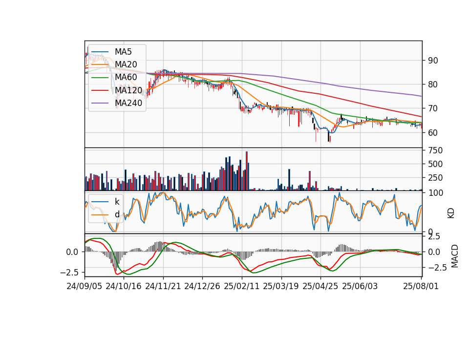Click the 80 price axis tick label
Image resolution: width=469 pixels, height=337 pixels.
tap(433, 84)
